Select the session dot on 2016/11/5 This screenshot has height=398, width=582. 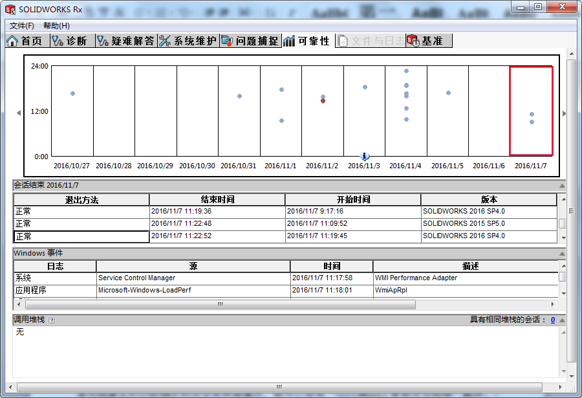[448, 93]
